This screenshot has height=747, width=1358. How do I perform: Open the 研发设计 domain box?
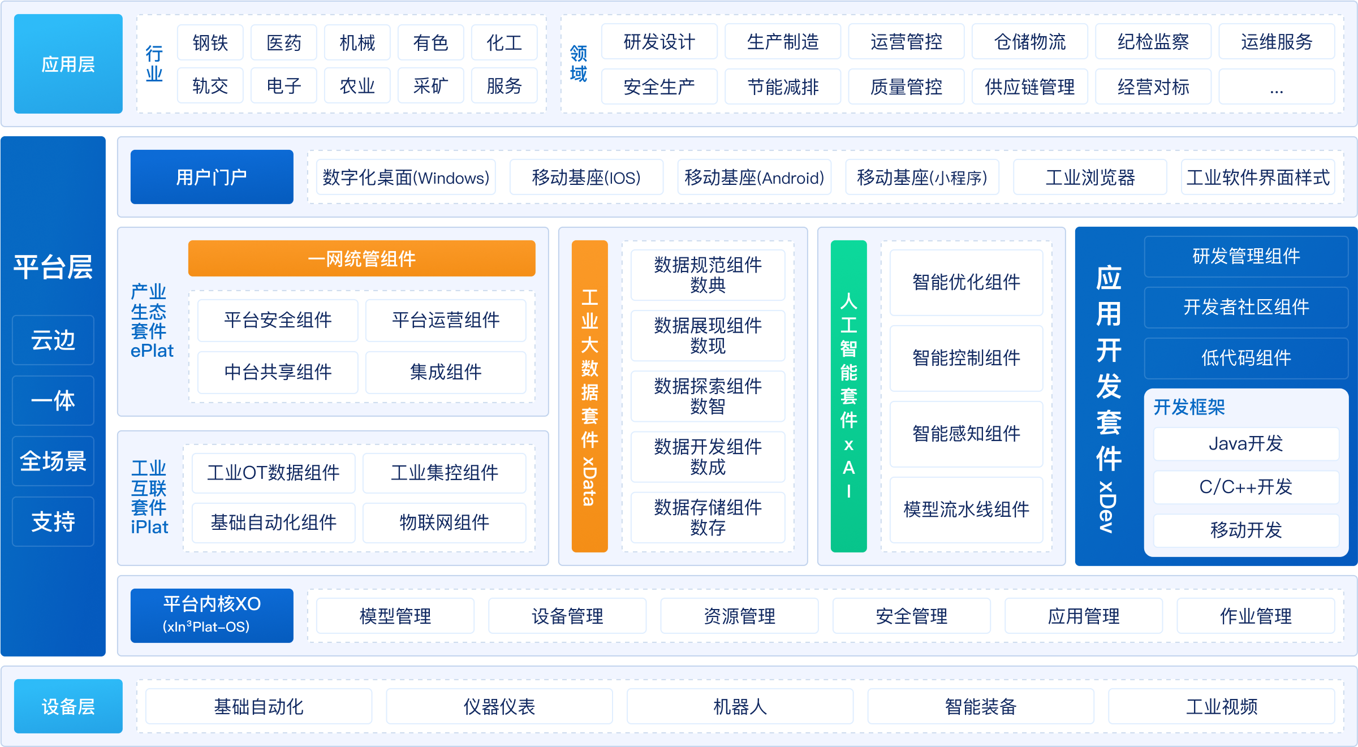(659, 41)
